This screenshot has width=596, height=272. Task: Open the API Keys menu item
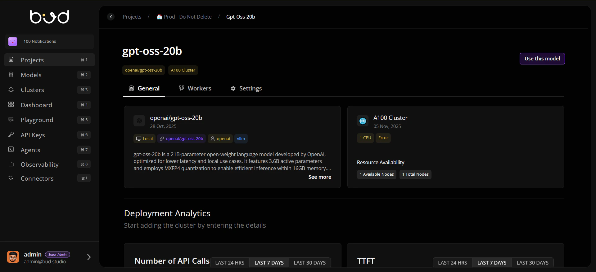point(49,135)
